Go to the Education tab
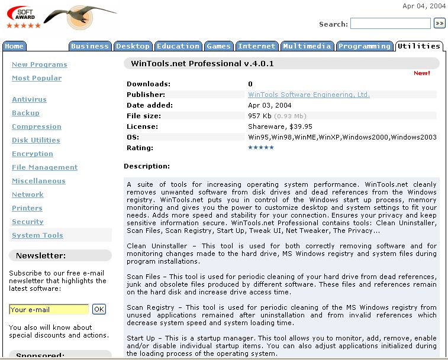This screenshot has height=360, width=448. coord(178,46)
